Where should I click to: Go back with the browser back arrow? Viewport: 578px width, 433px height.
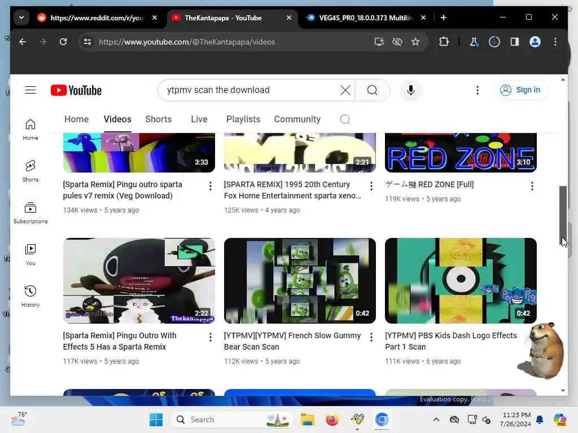[23, 42]
